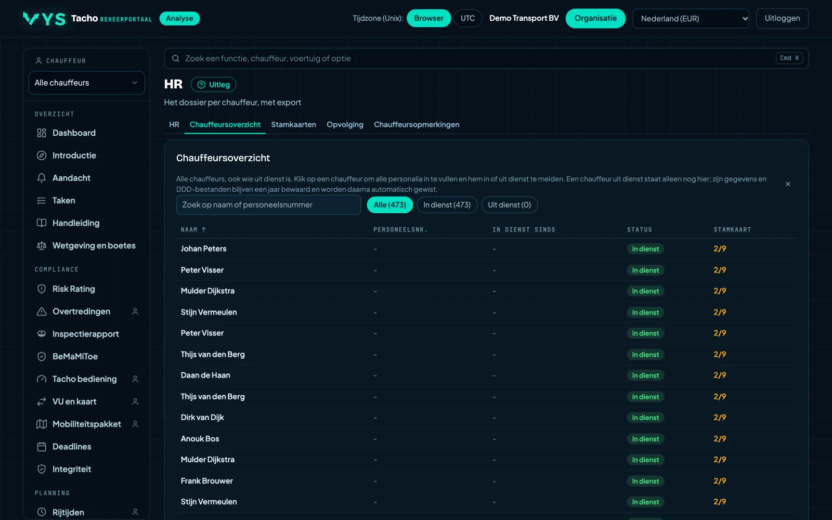Open the HR tab

tap(174, 125)
